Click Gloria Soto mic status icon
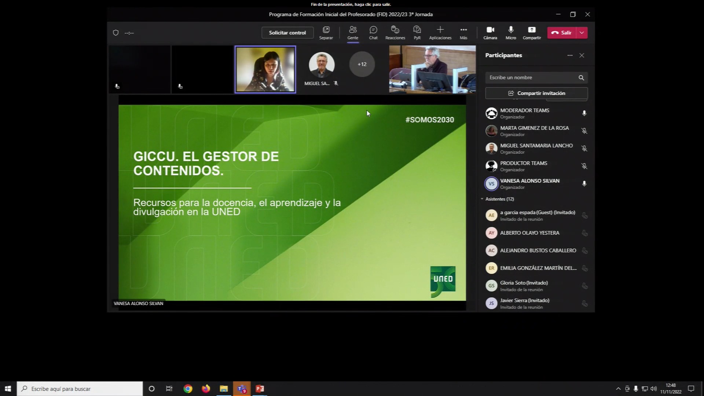 click(585, 286)
